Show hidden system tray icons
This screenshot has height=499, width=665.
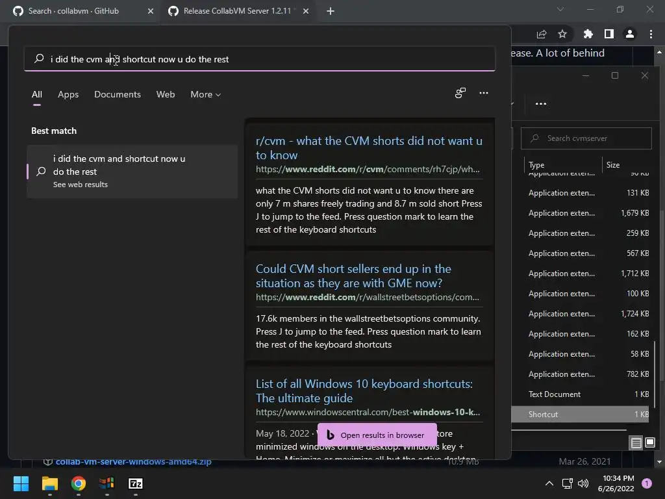point(549,483)
